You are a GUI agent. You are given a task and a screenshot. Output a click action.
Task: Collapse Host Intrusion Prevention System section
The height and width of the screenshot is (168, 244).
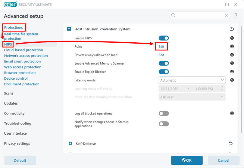[x=69, y=29]
